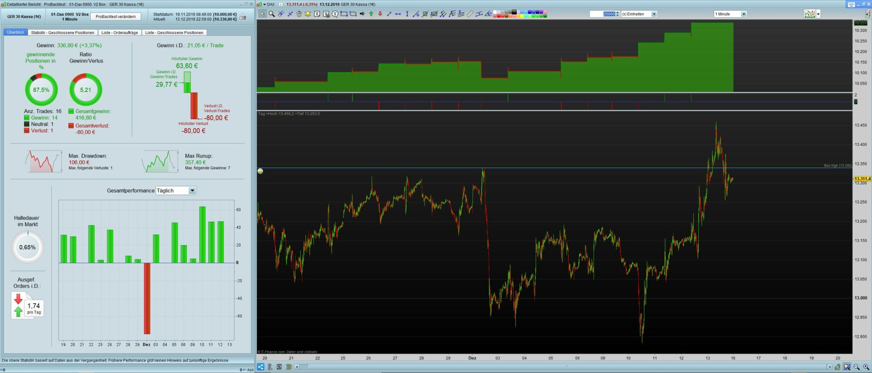Open Statistik - Geschlossene Positionen tab
872x373 pixels.
click(63, 32)
